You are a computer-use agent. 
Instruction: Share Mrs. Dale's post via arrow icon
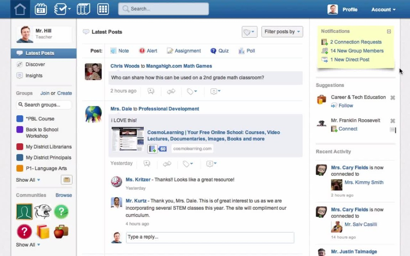point(167,164)
